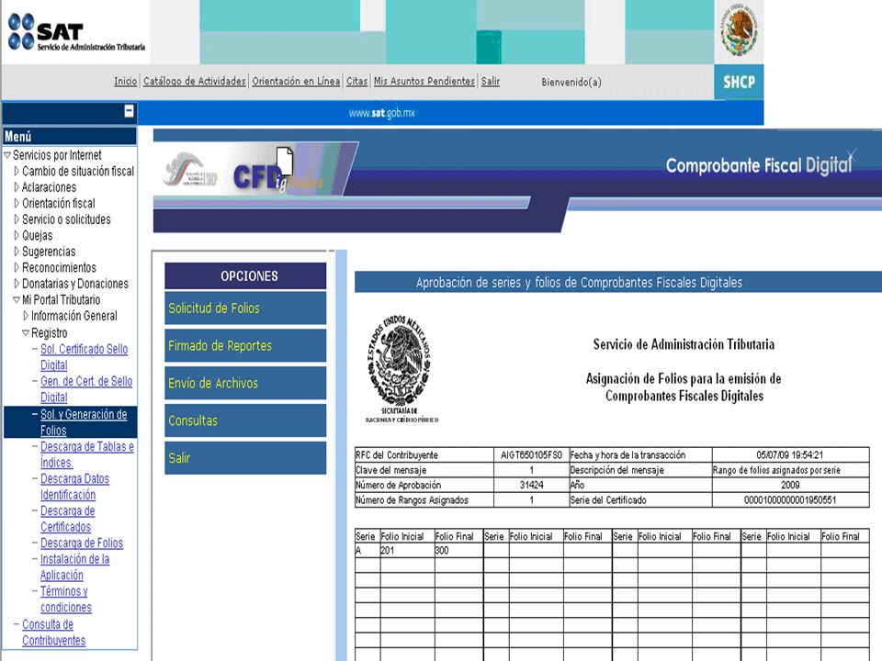Image resolution: width=882 pixels, height=661 pixels.
Task: Click the 'Clave del mensaje' label
Action: (x=391, y=470)
